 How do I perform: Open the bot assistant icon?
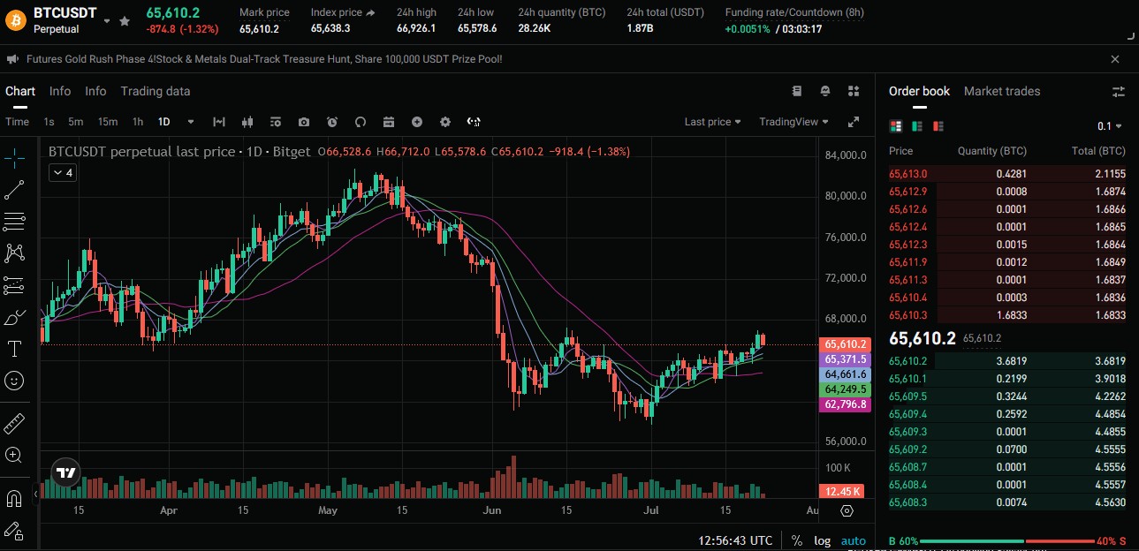pyautogui.click(x=825, y=91)
